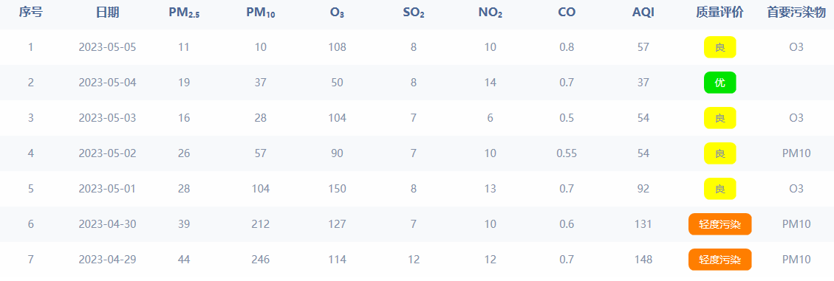The image size is (834, 281).
Task: Click the 日期 column header
Action: point(107,13)
